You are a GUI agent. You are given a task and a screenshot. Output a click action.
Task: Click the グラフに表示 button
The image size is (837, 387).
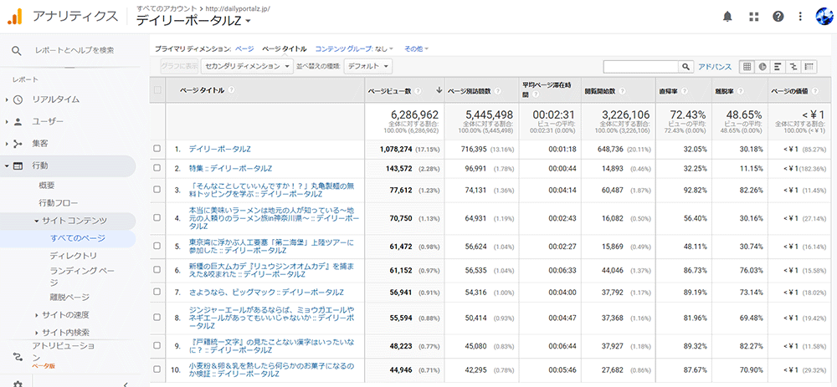point(179,66)
